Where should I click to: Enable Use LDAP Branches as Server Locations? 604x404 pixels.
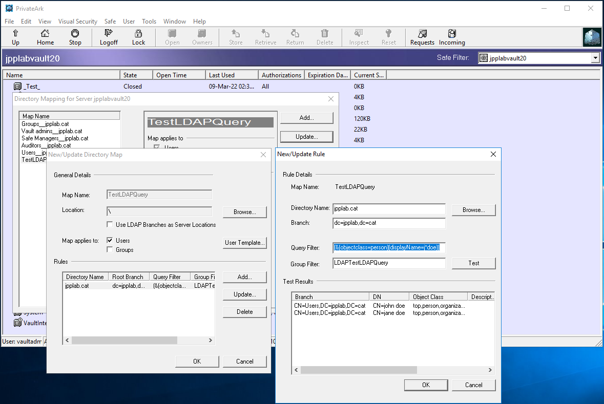click(110, 224)
